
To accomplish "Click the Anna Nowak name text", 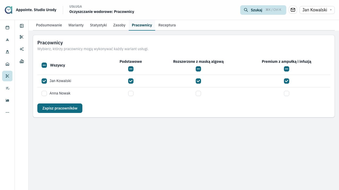I will coord(60,93).
